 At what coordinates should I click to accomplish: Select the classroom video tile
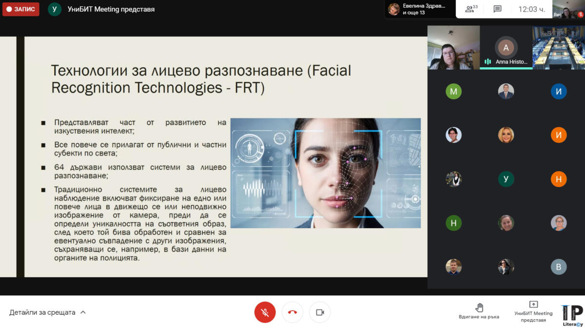(559, 48)
